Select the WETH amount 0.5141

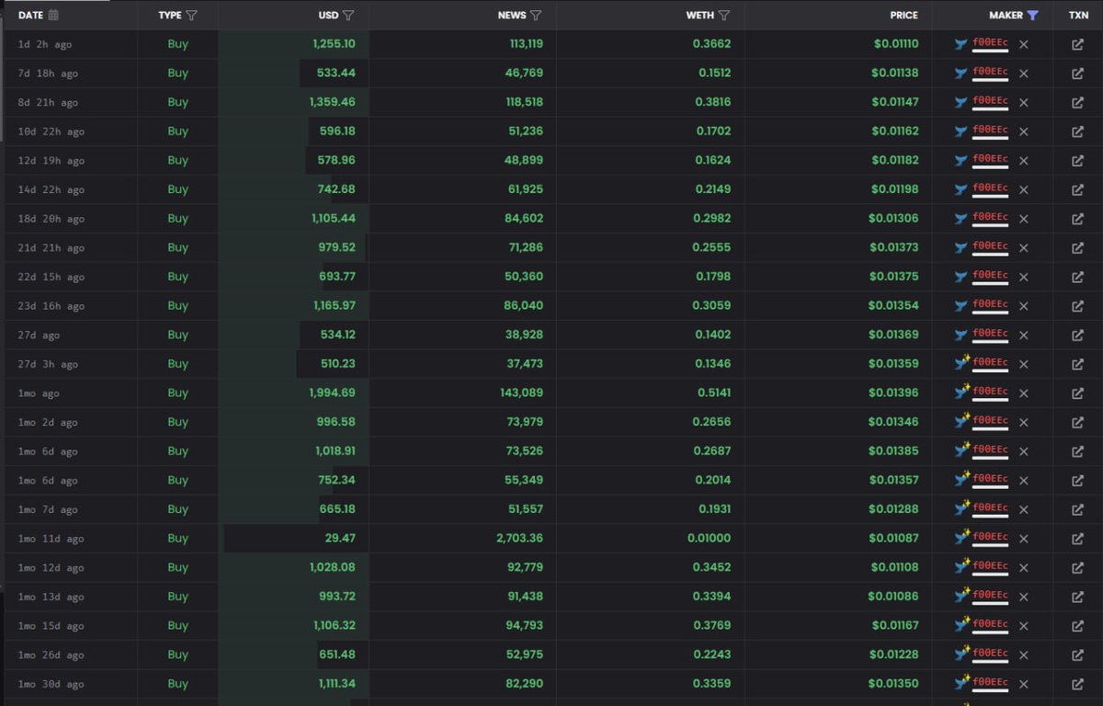click(x=715, y=393)
